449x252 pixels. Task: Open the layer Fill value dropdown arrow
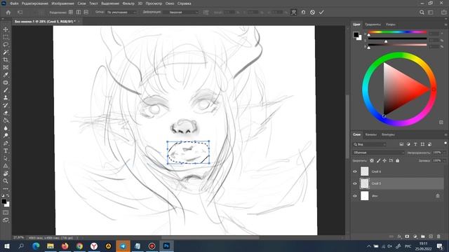(444, 160)
